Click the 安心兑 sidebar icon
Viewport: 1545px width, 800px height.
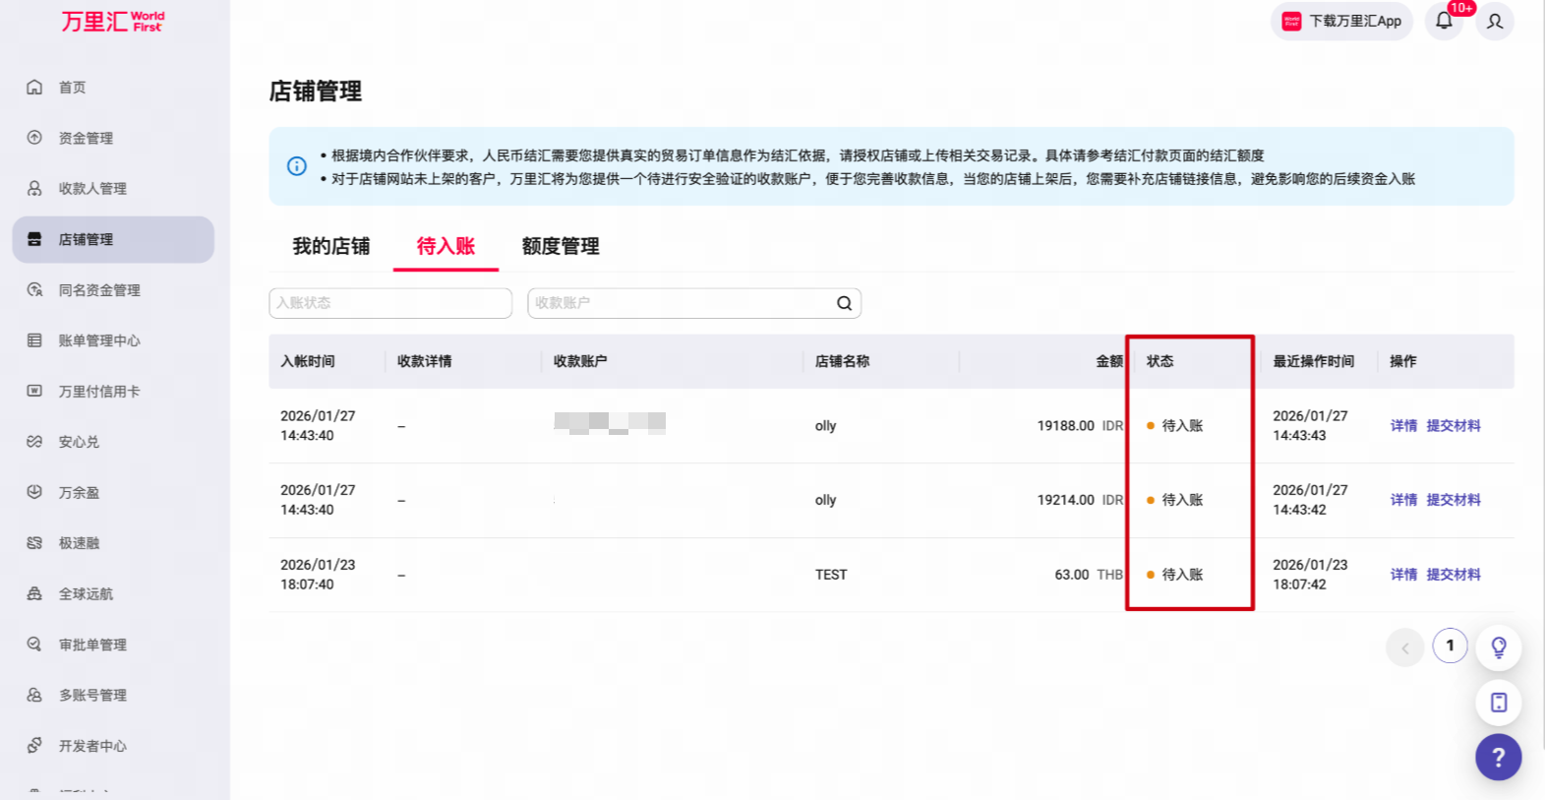click(34, 442)
